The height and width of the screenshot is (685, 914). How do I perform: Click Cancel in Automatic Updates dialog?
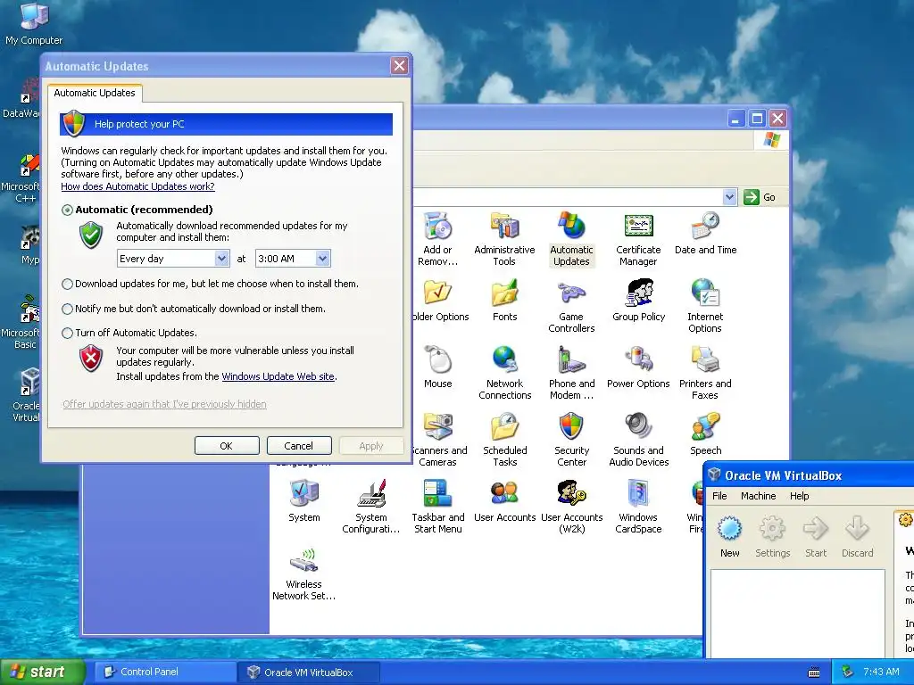click(299, 446)
